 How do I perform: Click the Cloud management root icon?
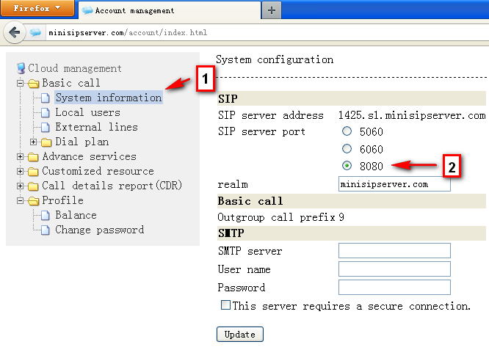pos(21,68)
